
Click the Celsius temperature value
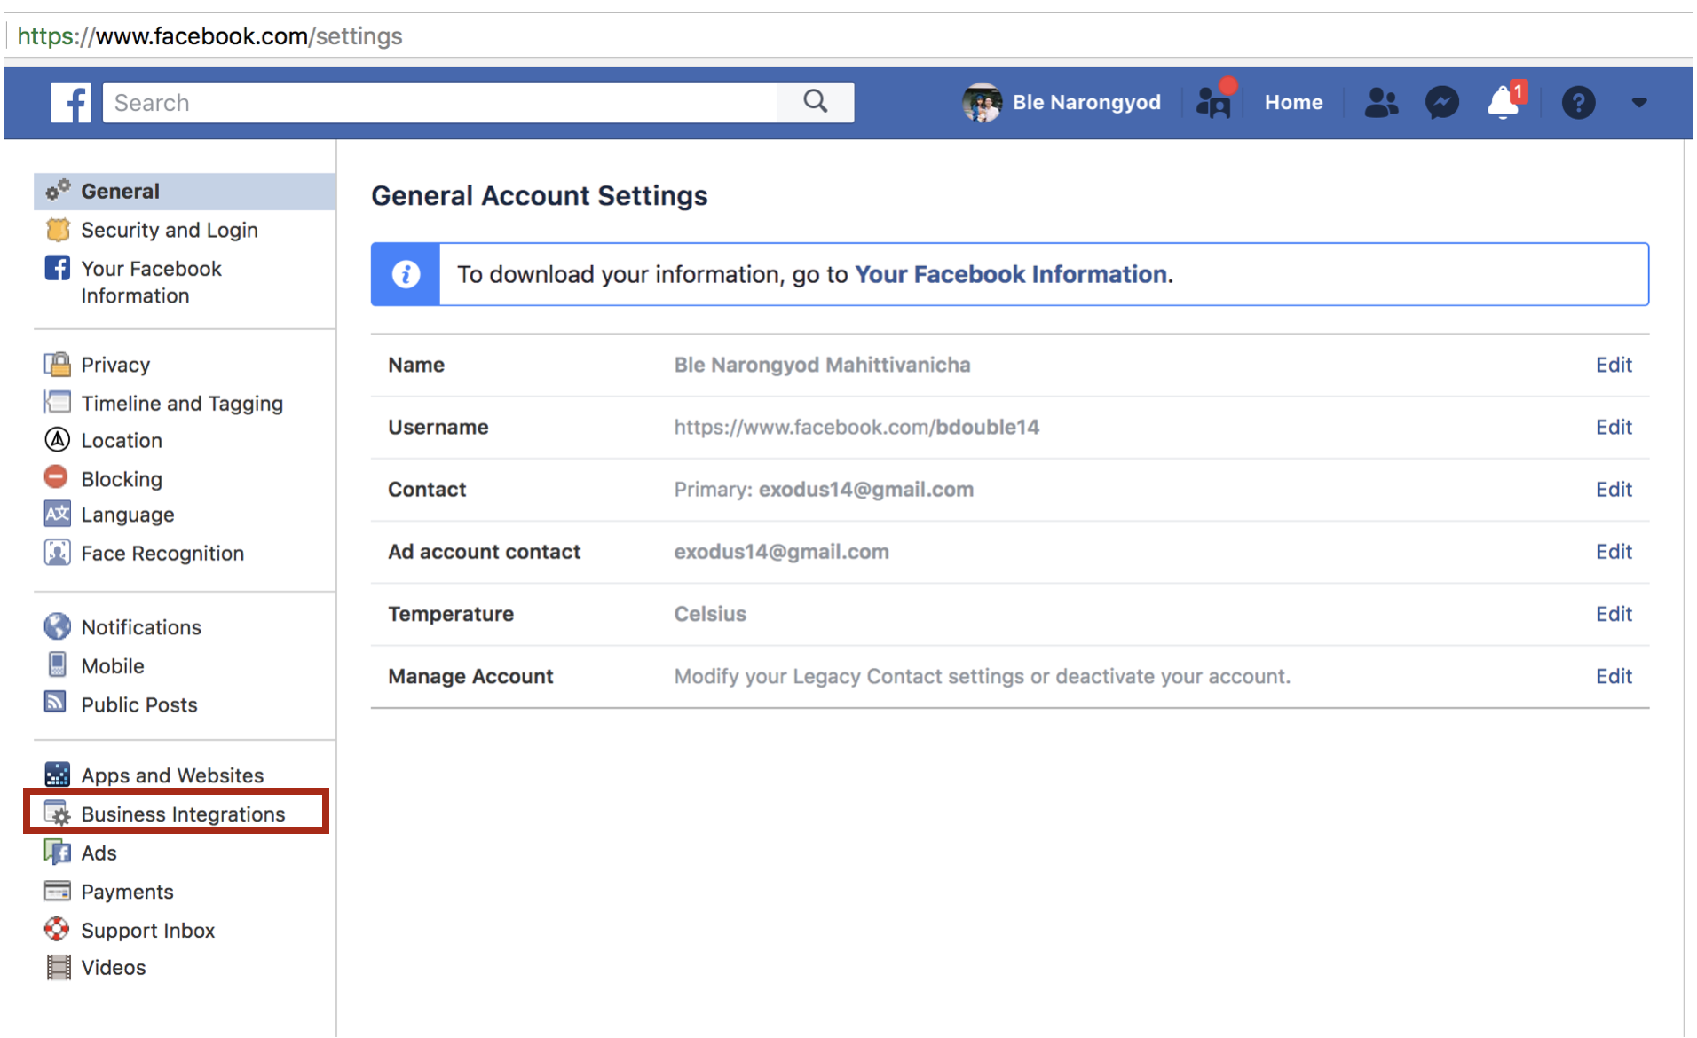point(710,614)
